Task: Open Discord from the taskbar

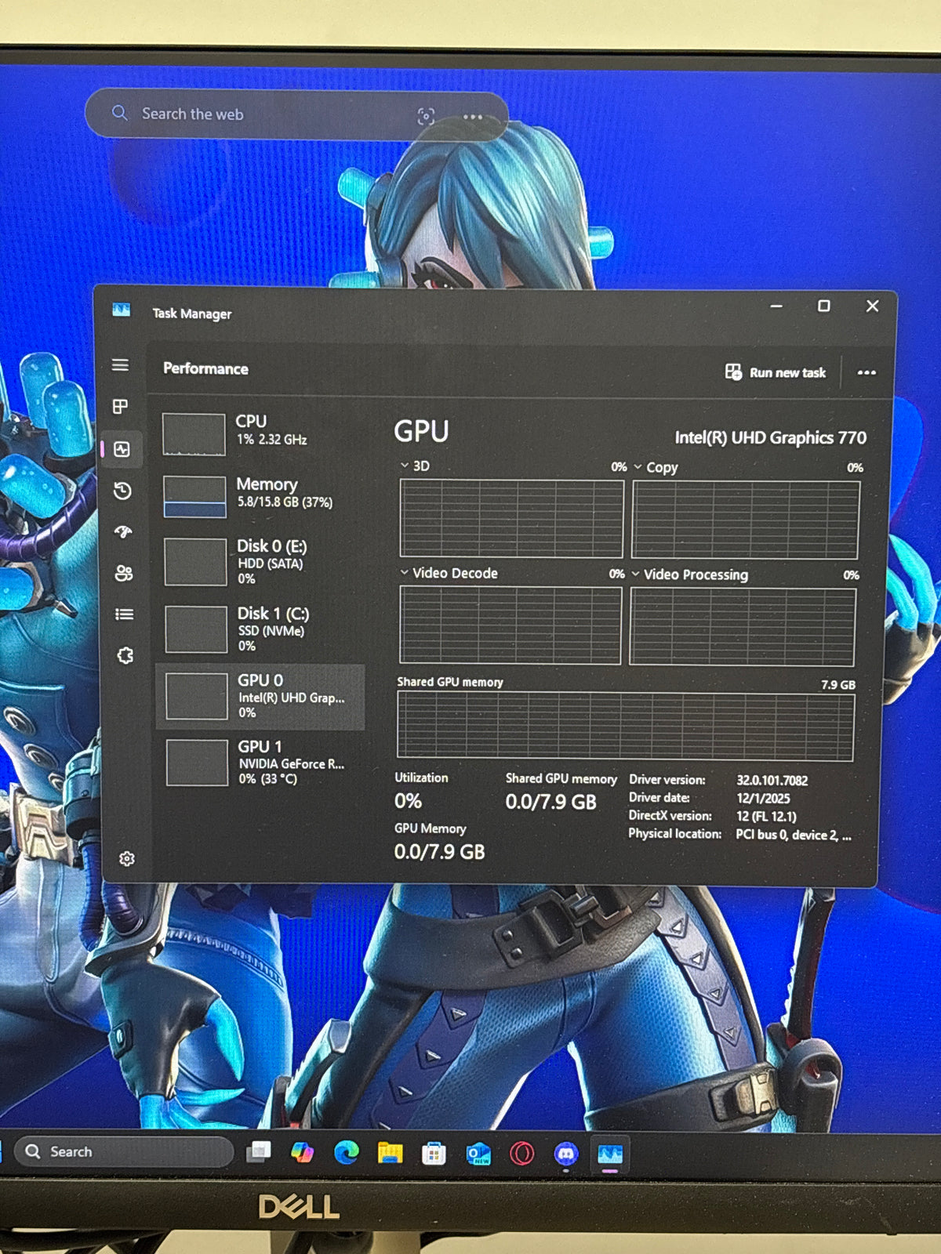Action: (566, 1154)
